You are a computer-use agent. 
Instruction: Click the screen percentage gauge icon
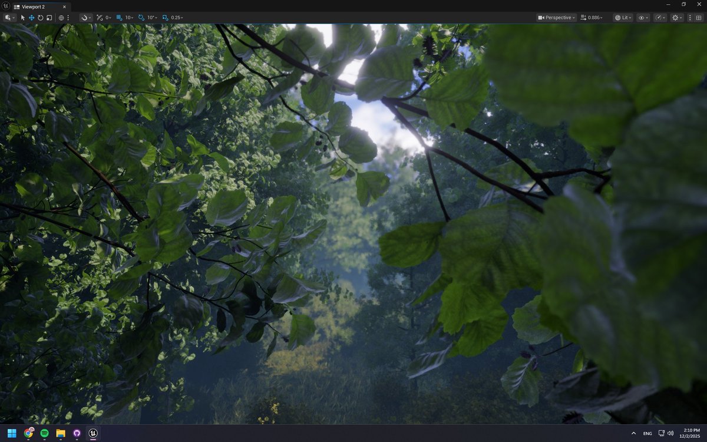click(659, 17)
